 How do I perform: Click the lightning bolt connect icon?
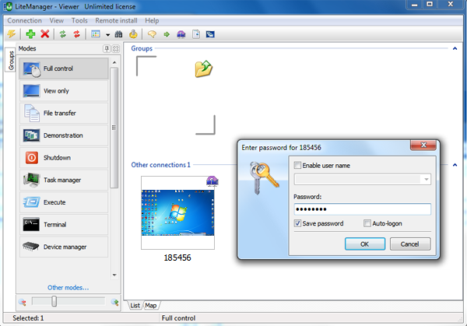(12, 34)
